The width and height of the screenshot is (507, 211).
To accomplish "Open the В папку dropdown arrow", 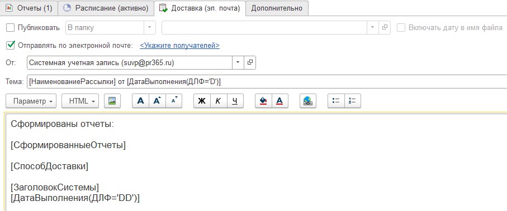I will point(149,27).
